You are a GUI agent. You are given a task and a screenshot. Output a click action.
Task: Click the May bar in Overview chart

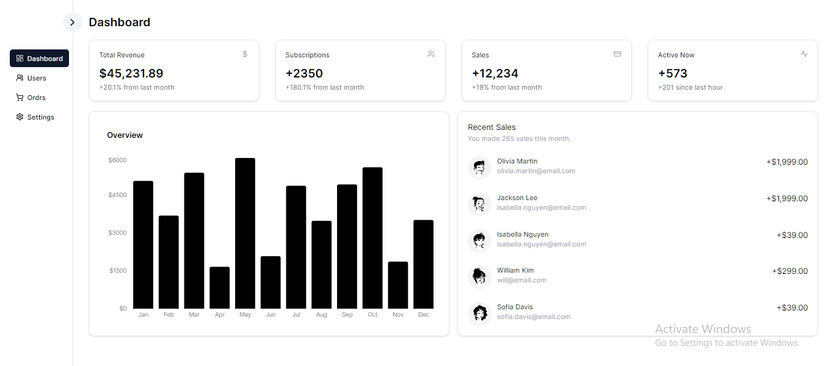point(245,233)
